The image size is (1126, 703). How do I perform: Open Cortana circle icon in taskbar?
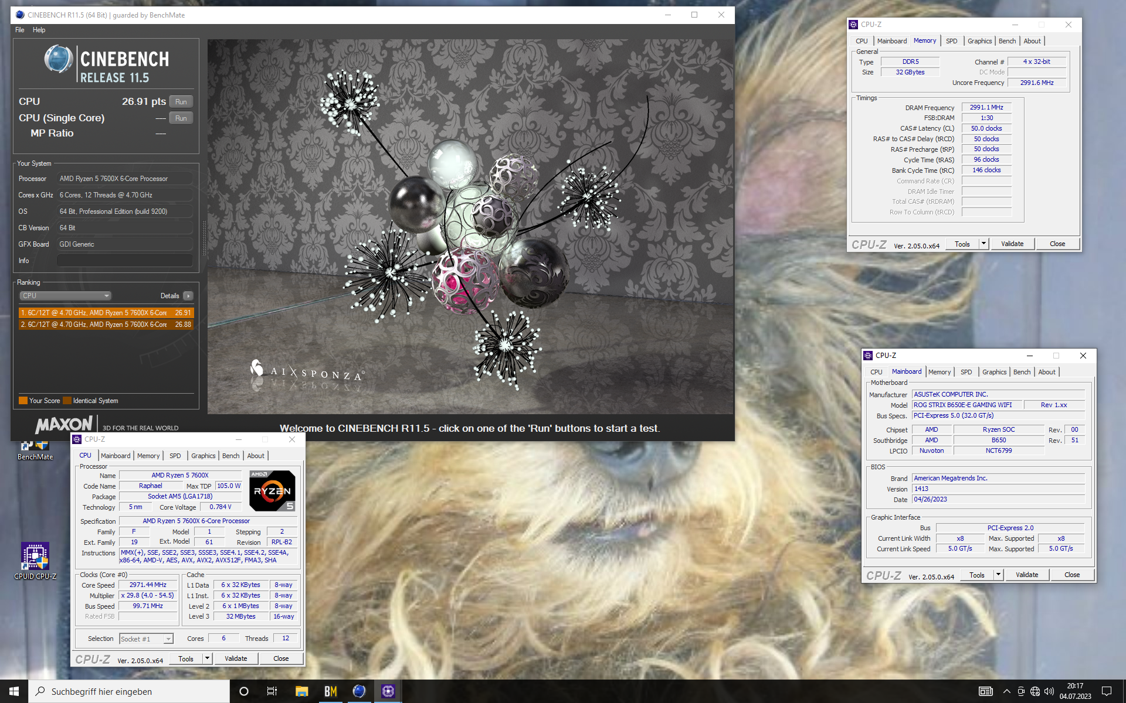point(244,691)
